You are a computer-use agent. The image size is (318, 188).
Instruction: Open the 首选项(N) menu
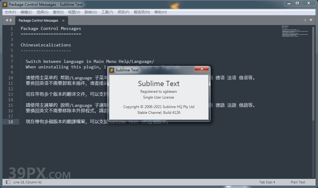tap(142, 12)
